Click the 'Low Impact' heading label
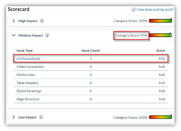 pos(27,117)
